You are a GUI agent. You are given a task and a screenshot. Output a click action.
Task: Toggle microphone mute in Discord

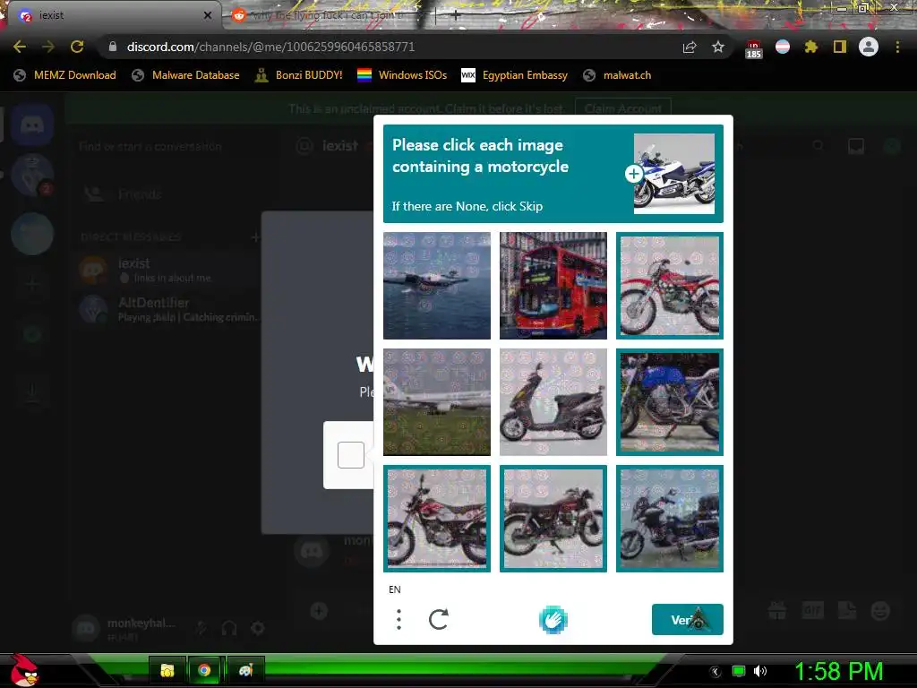201,628
